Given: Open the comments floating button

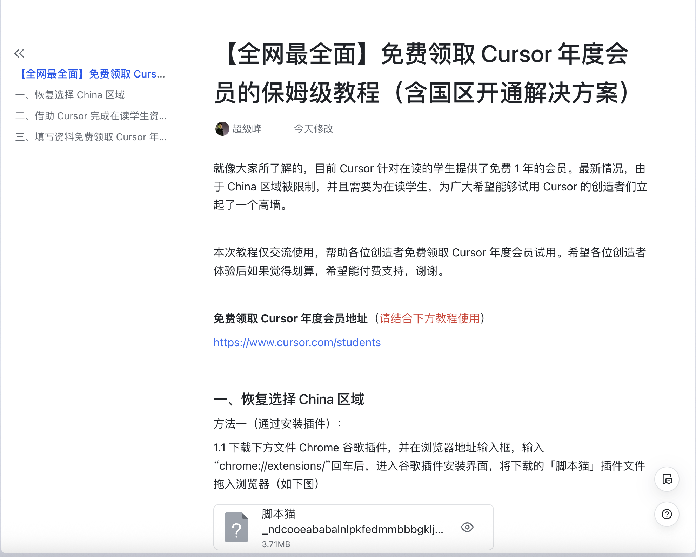Looking at the screenshot, I should pos(667,479).
